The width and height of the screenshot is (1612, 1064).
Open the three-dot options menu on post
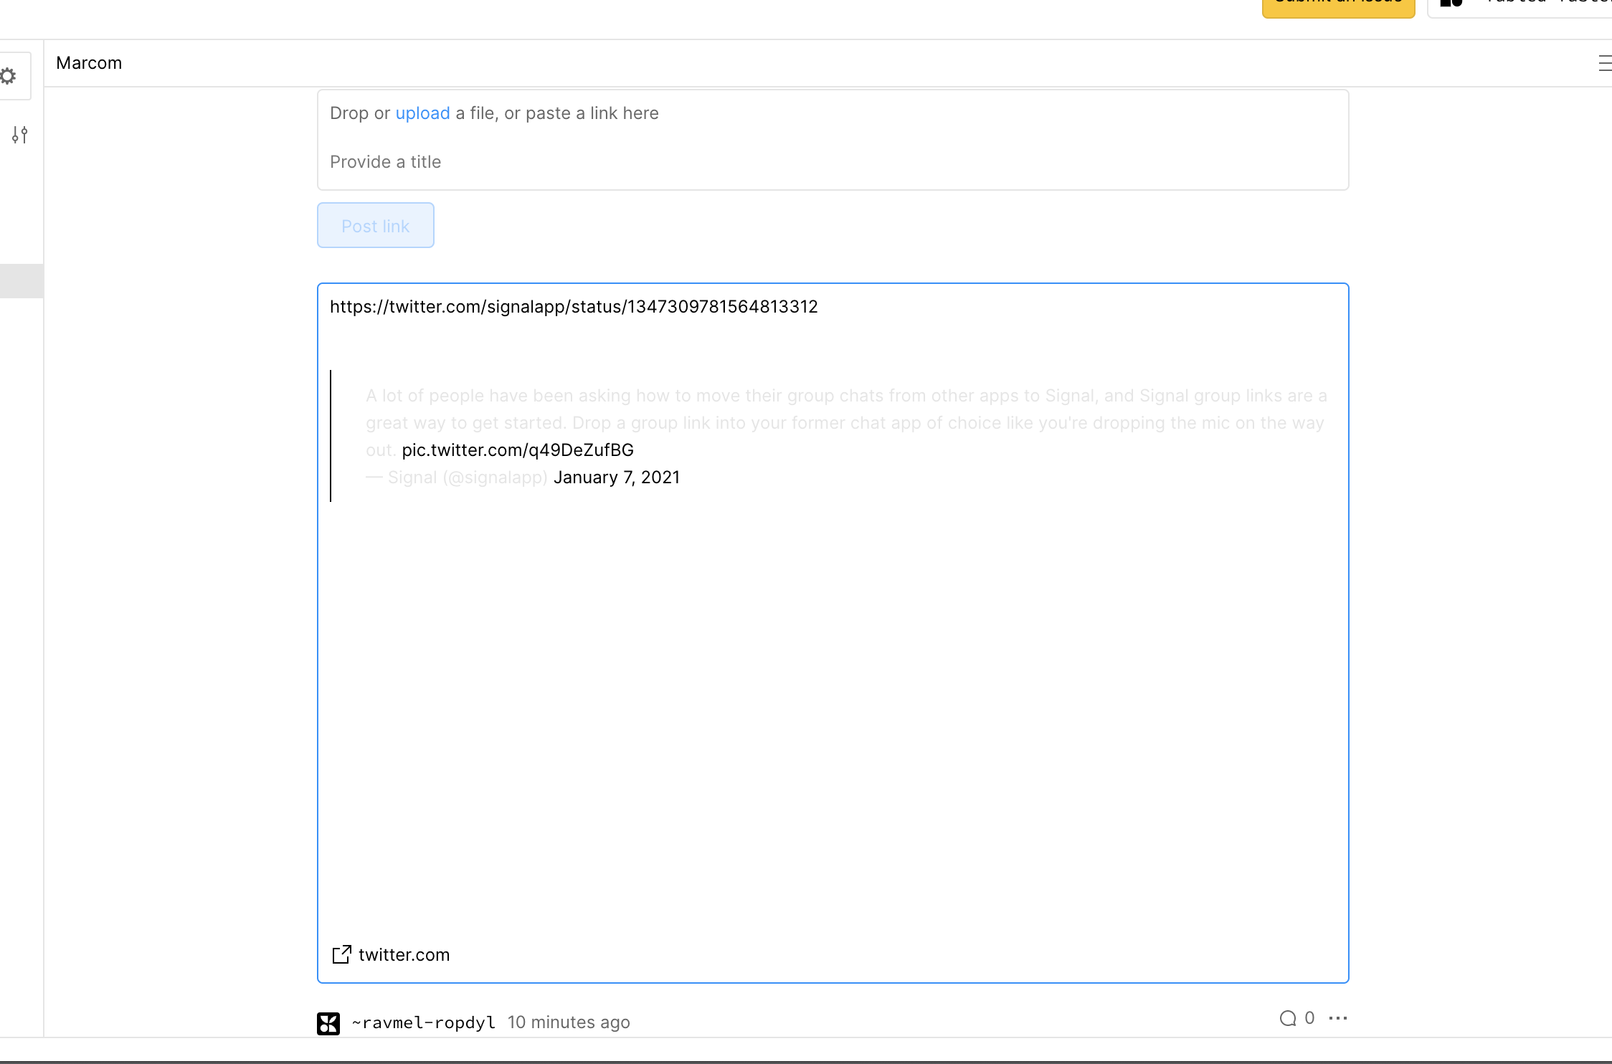(x=1338, y=1018)
